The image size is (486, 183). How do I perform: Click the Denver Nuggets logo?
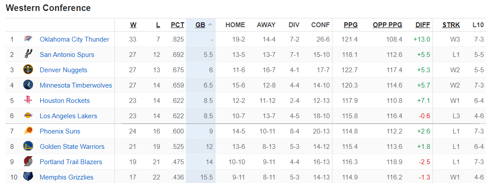(x=28, y=70)
